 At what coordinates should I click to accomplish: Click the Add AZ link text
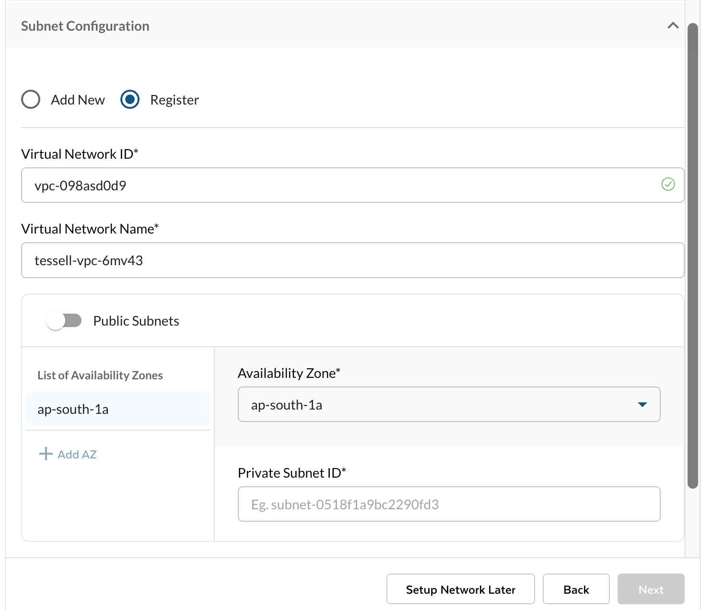[x=77, y=454]
